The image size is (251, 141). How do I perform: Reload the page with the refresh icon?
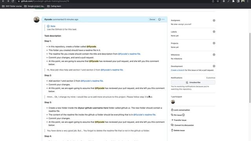pos(13,1)
